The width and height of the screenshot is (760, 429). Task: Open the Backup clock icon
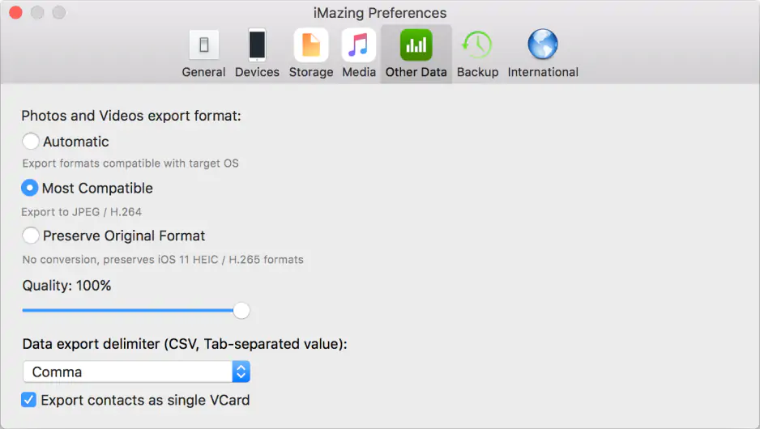(477, 45)
